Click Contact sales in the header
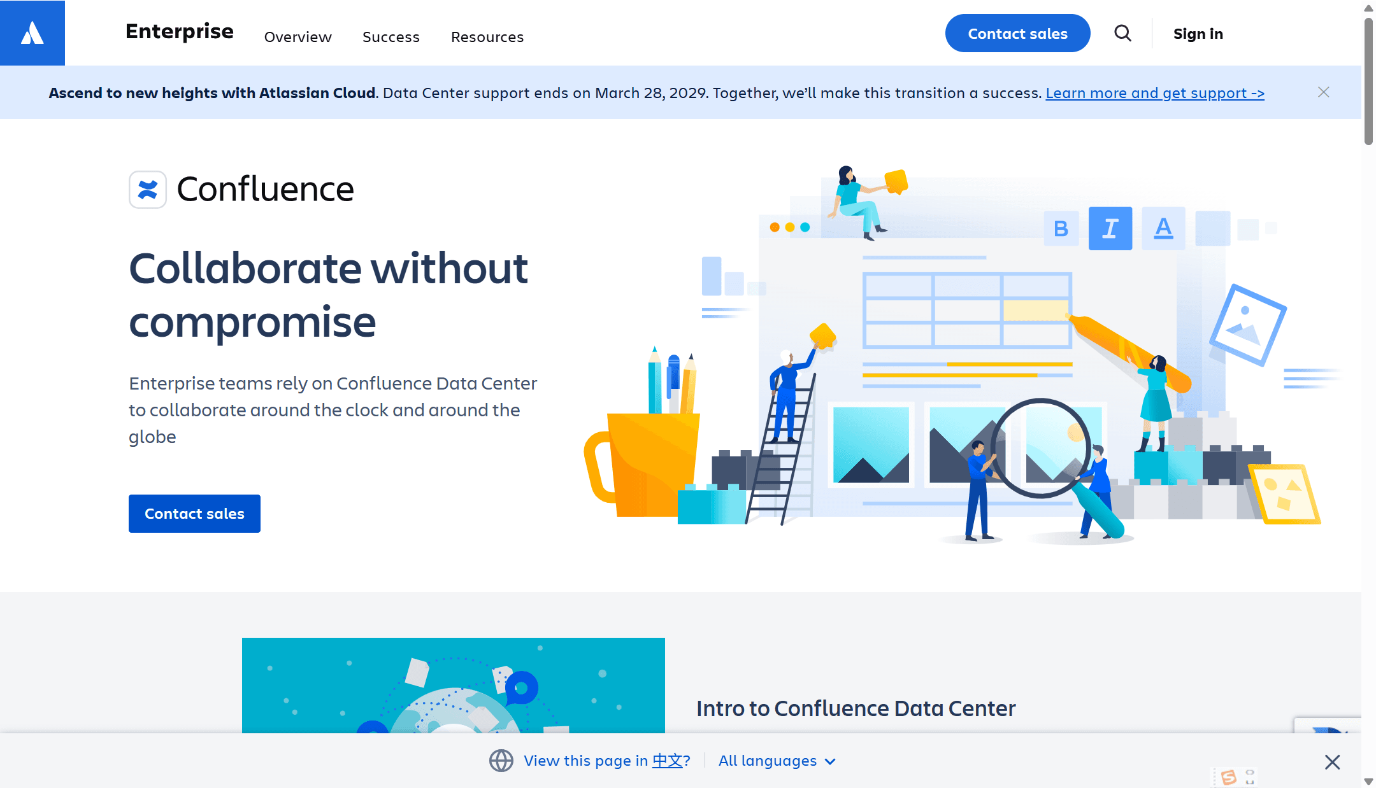This screenshot has height=788, width=1376. [1018, 33]
